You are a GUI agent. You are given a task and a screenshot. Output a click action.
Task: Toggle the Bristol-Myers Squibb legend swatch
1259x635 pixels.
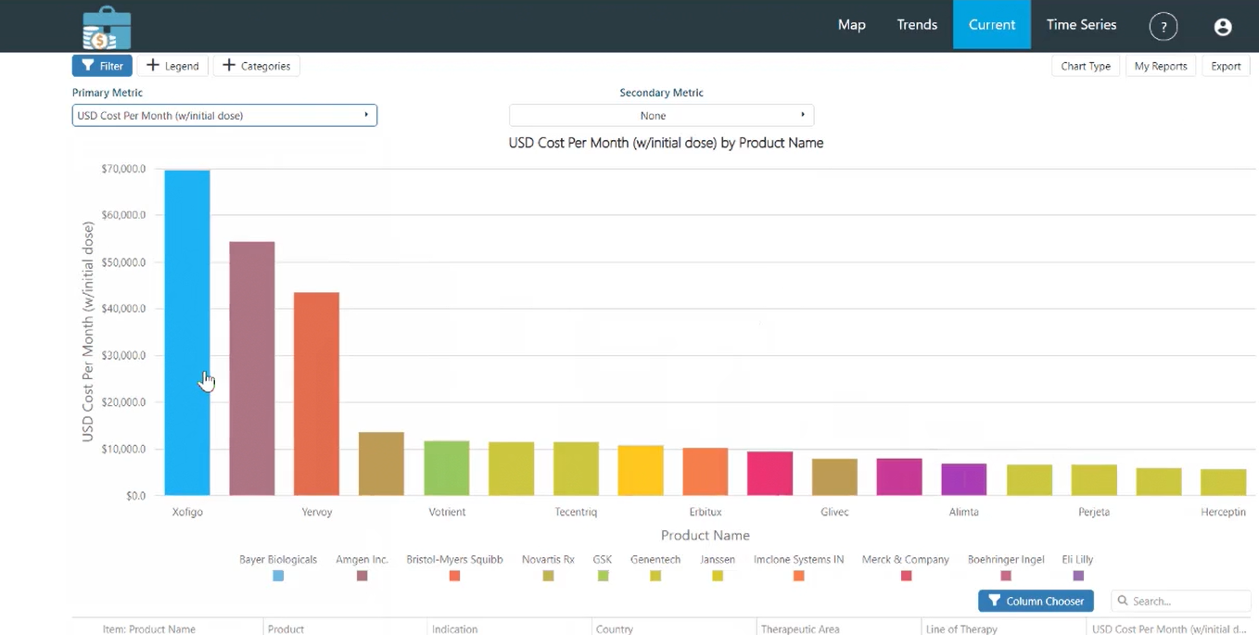[454, 576]
